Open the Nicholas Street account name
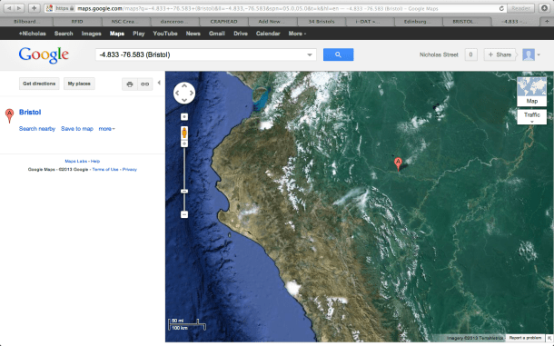This screenshot has width=554, height=346. pyautogui.click(x=439, y=54)
